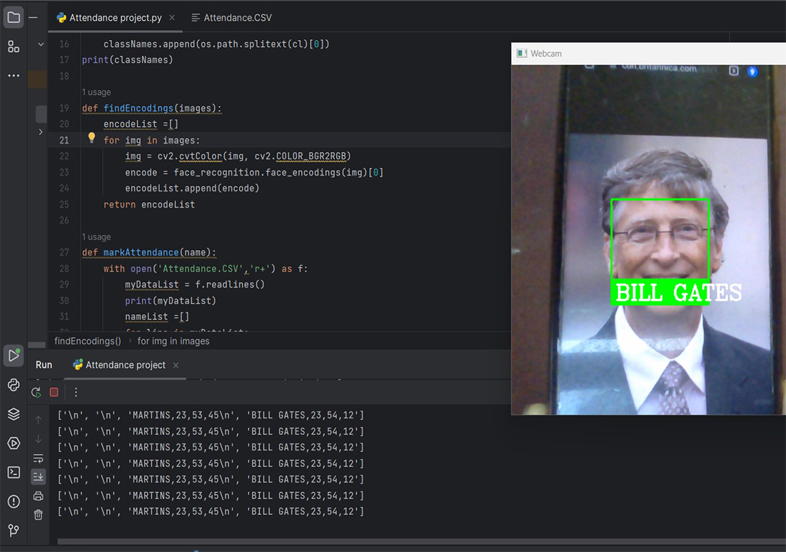Screen dimensions: 786x552
Task: Go down the stack trace arrow
Action: tap(38, 439)
